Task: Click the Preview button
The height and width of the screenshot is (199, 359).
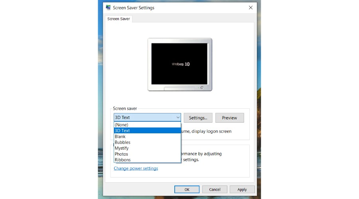Action: 230,118
